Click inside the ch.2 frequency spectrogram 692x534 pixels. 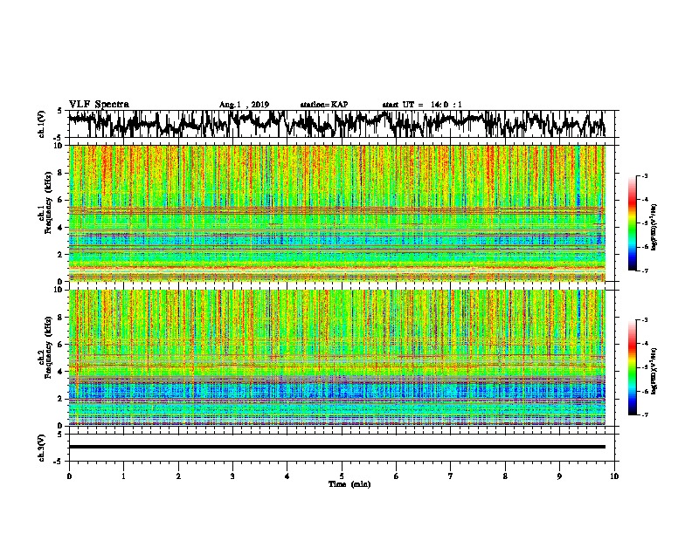[336, 358]
